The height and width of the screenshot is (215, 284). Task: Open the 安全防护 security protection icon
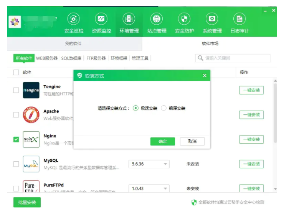tap(184, 19)
